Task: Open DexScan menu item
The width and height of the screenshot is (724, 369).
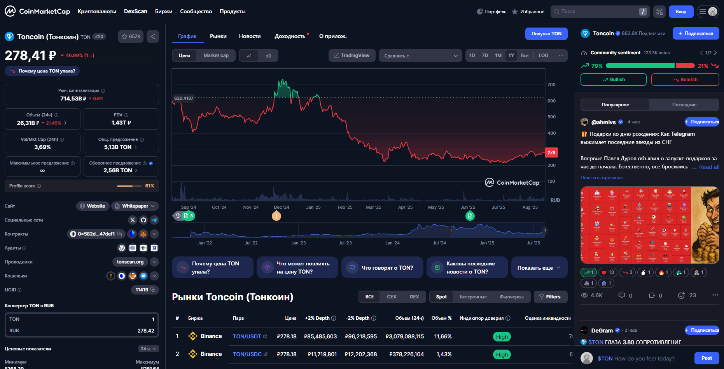Action: coord(135,11)
